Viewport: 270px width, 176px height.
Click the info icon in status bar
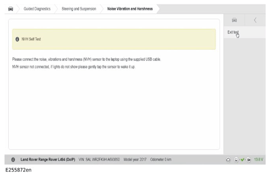click(13, 160)
